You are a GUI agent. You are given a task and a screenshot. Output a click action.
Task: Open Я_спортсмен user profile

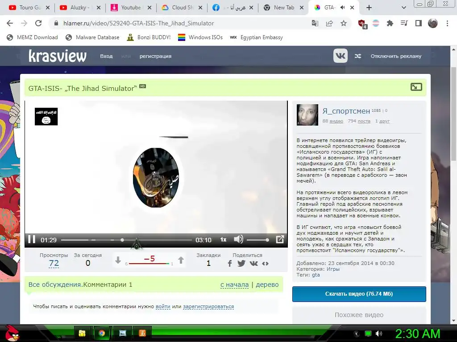coord(346,111)
